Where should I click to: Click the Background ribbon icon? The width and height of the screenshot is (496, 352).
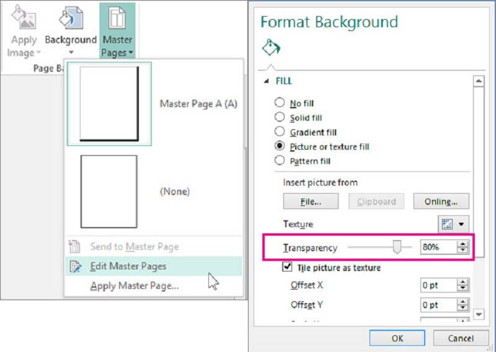coord(70,19)
